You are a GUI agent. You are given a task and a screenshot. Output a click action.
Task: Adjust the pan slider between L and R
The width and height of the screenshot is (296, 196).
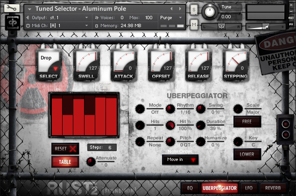click(222, 27)
